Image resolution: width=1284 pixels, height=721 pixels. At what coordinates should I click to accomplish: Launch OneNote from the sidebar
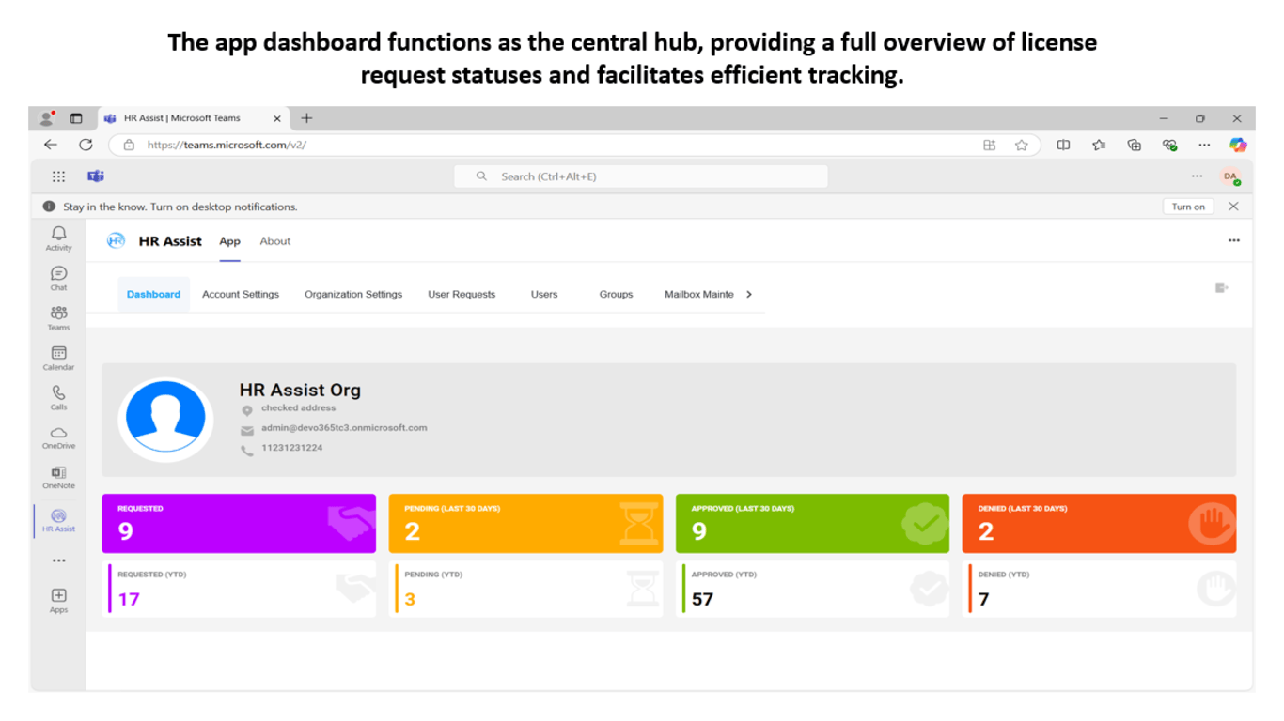pos(58,475)
